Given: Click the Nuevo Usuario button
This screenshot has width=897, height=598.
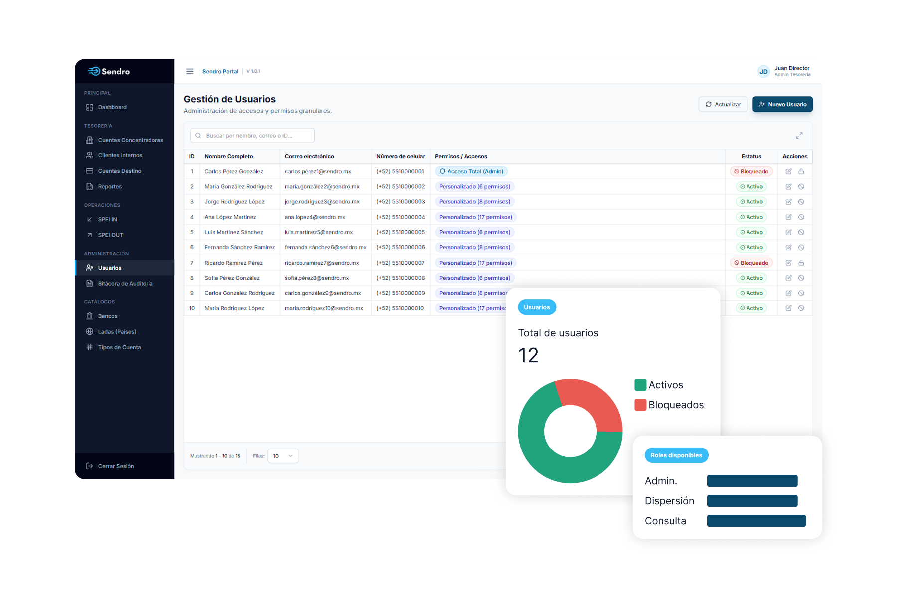Looking at the screenshot, I should point(782,104).
